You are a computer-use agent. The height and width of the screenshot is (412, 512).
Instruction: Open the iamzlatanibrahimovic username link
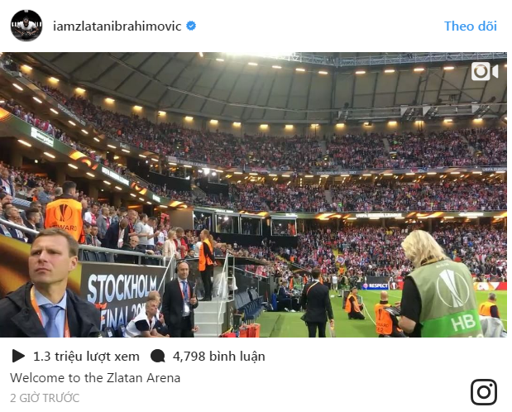[117, 26]
